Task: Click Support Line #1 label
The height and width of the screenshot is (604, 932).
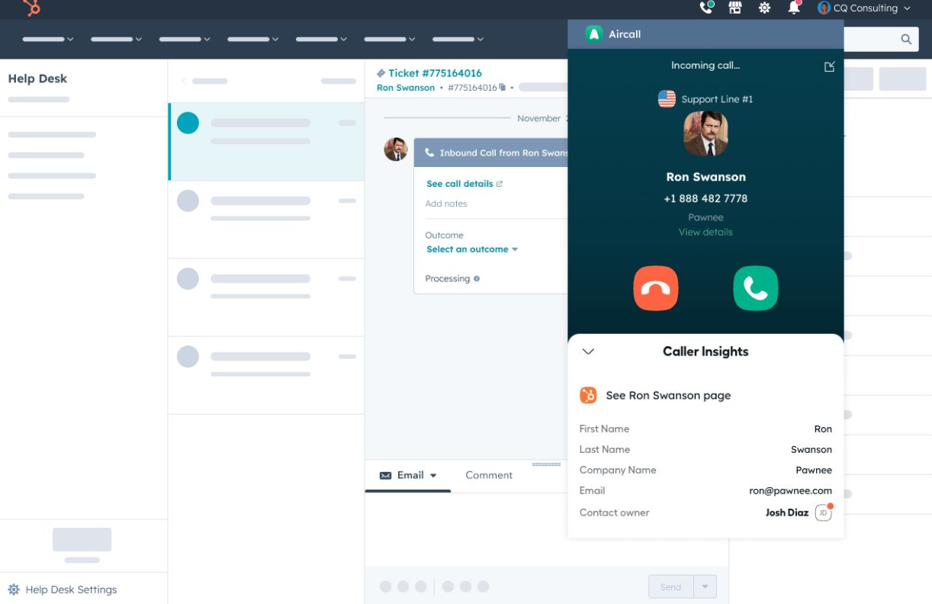Action: pos(717,99)
